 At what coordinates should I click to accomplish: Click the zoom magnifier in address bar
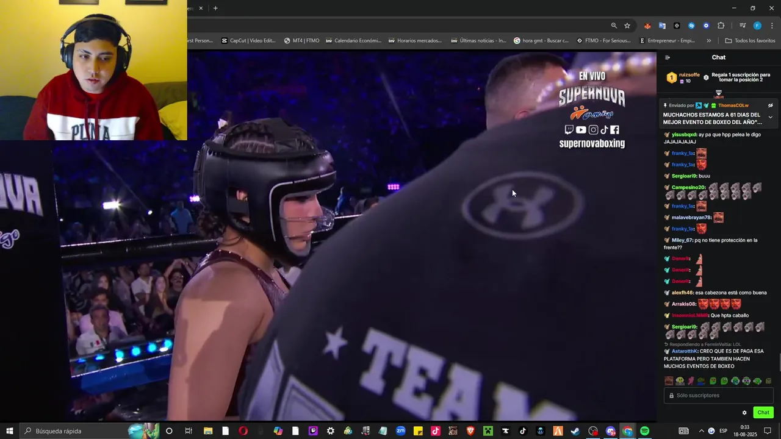coord(614,26)
